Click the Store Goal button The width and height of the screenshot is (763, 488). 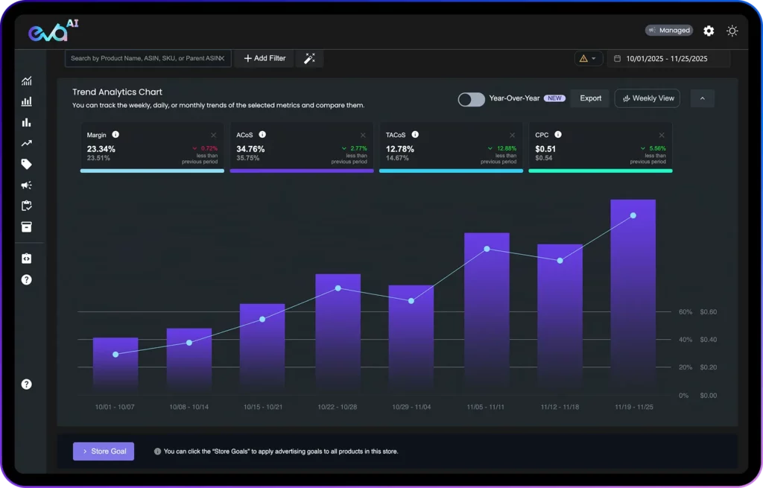[103, 451]
